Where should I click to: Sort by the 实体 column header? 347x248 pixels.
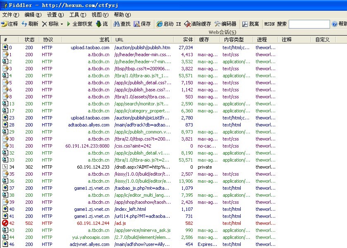click(x=184, y=40)
